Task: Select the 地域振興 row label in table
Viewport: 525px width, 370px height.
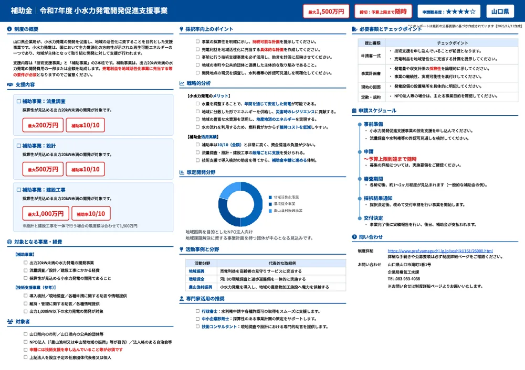Action: pos(197,271)
